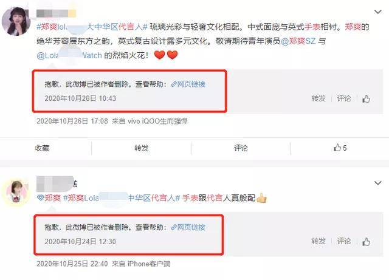The height and width of the screenshot is (280, 389).
Task: Open 网页链接 help link in second deleted notice
Action: coord(188,227)
